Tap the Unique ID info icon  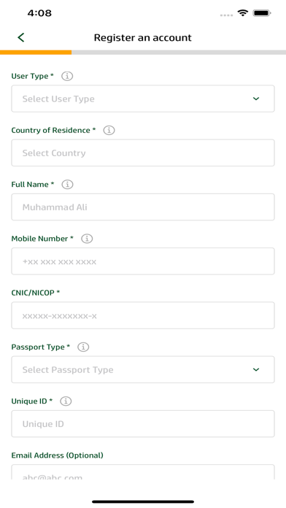pos(66,401)
